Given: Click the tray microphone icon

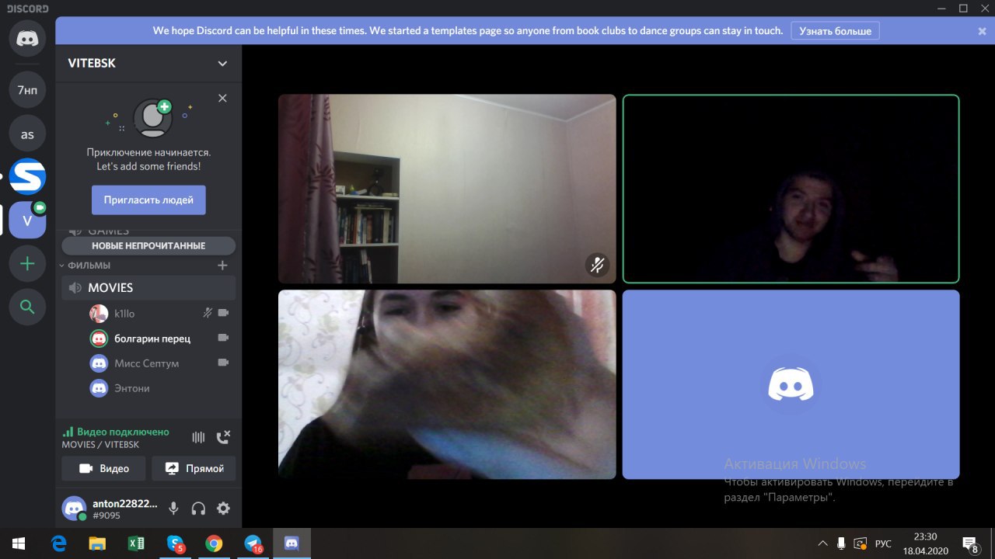Looking at the screenshot, I should pyautogui.click(x=842, y=543).
